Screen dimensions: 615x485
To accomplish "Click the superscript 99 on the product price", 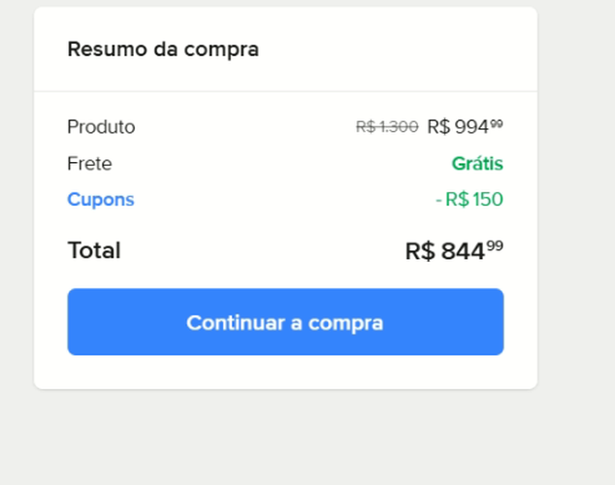I will [x=497, y=123].
